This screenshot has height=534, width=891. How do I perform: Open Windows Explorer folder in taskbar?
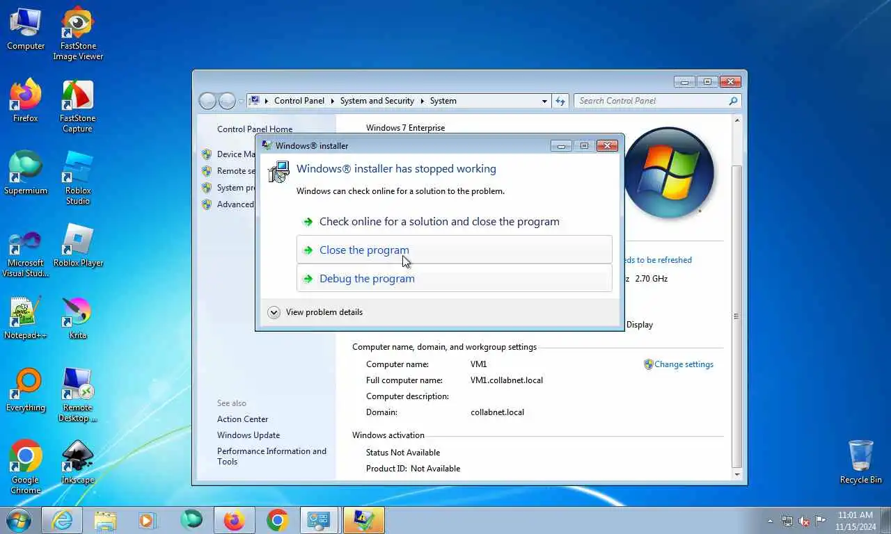point(105,520)
